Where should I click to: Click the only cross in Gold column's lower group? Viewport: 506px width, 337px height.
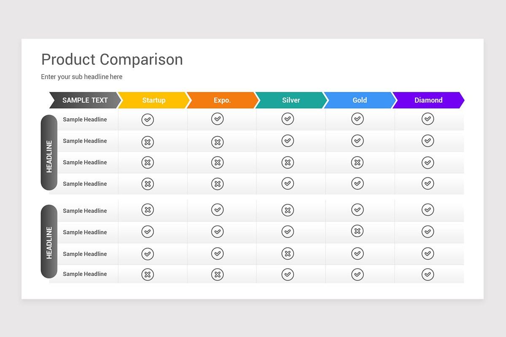(357, 231)
